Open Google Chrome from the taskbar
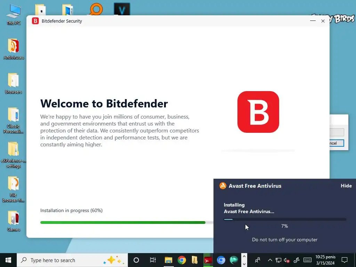This screenshot has height=267, width=356. click(181, 260)
